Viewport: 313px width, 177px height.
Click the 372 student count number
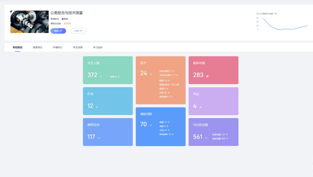pyautogui.click(x=92, y=75)
